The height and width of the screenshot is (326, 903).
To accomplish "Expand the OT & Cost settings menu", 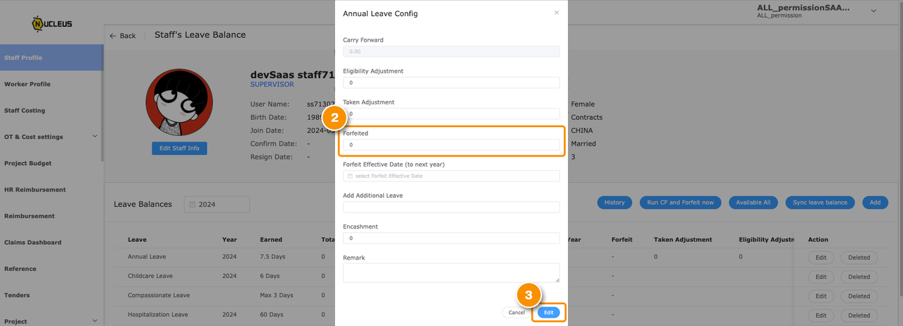I will pyautogui.click(x=95, y=137).
